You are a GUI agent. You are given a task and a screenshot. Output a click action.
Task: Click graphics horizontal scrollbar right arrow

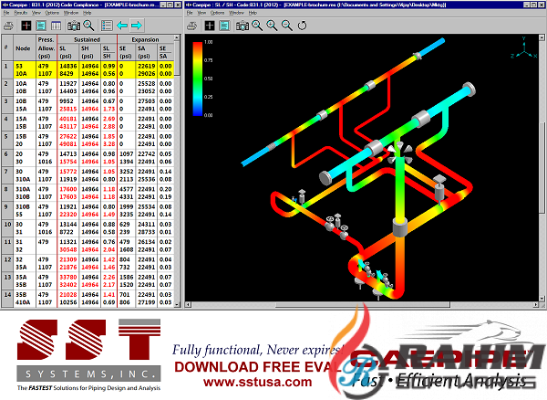[536, 305]
